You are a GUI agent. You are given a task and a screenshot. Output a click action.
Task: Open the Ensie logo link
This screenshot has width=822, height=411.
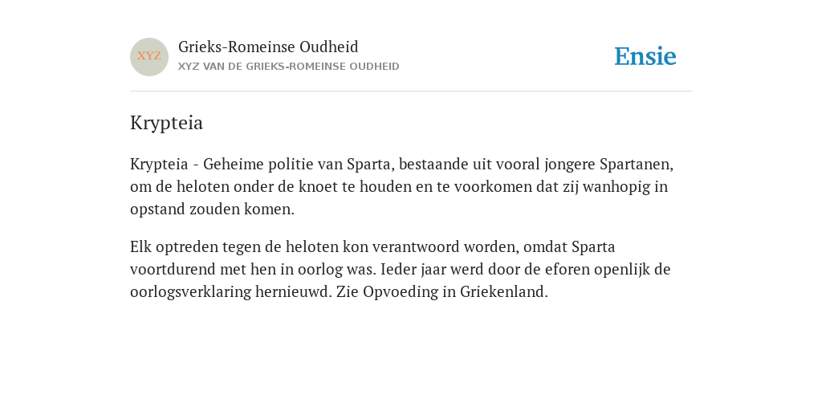[x=645, y=56]
